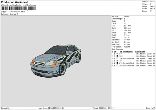Click code 1278 in stop 4
This screenshot has width=156, height=110.
[138, 61]
